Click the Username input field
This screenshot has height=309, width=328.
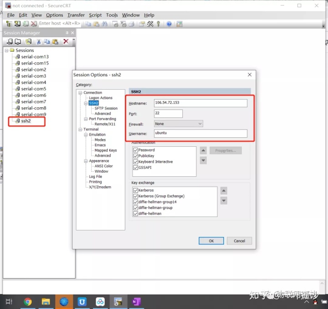(200, 133)
